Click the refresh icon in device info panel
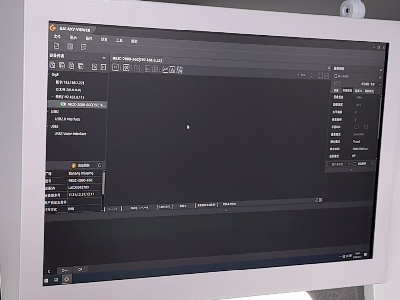 (x=100, y=165)
